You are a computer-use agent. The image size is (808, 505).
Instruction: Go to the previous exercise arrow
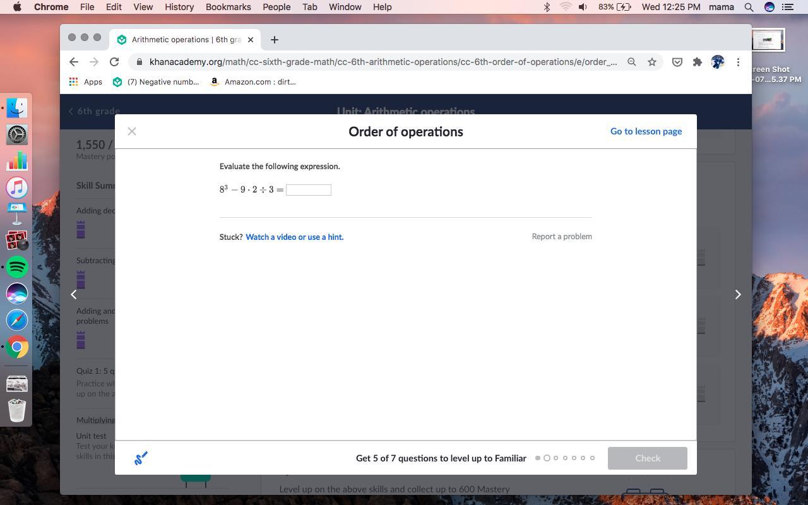click(74, 294)
